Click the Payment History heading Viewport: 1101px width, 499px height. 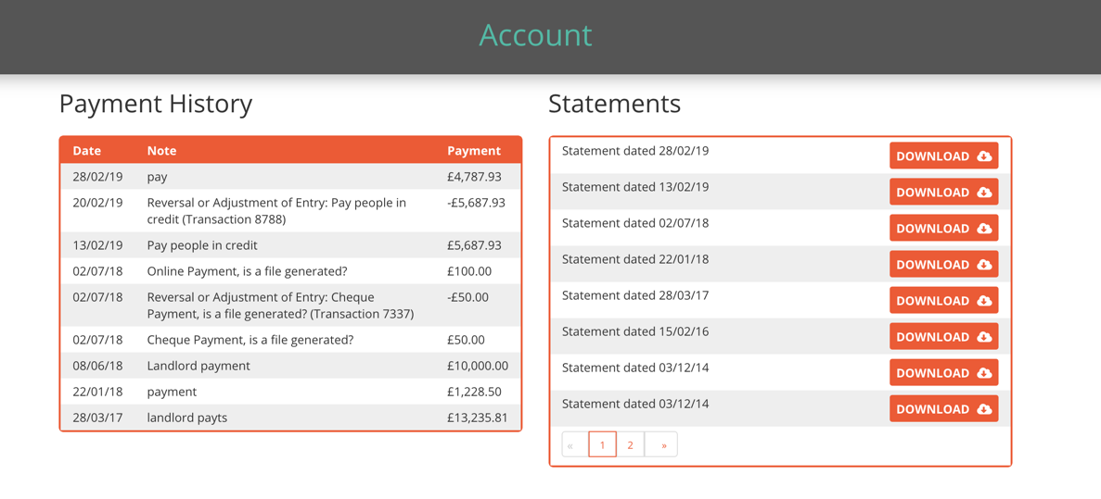pos(156,104)
